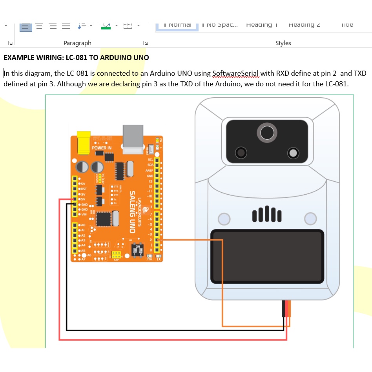The height and width of the screenshot is (372, 372).
Task: Click the line and paragraph spacing icon
Action: [82, 26]
